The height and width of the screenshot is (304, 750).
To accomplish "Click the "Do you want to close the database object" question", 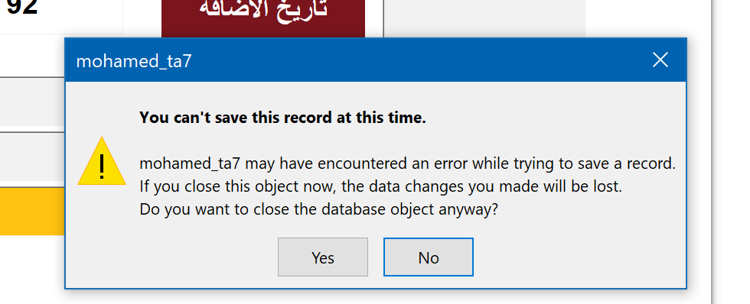I will pos(319,209).
